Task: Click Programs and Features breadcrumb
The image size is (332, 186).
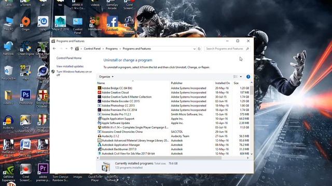Action: [137, 49]
